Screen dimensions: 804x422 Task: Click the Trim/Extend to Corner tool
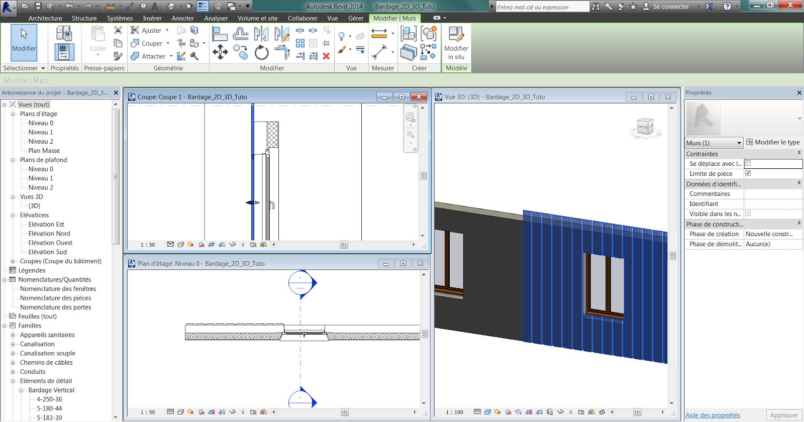click(282, 52)
